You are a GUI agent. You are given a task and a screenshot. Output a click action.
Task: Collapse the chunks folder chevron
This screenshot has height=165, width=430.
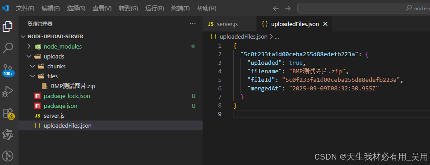tap(32, 67)
